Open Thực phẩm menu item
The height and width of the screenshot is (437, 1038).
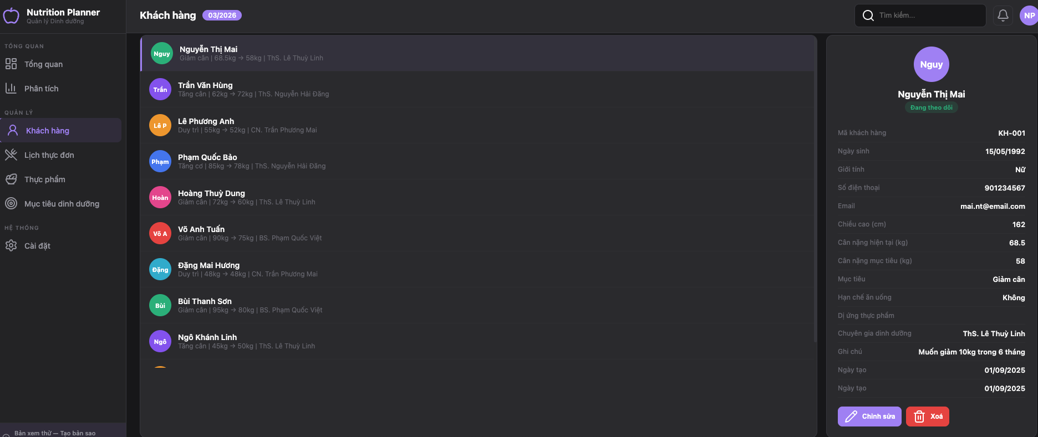[x=61, y=179]
